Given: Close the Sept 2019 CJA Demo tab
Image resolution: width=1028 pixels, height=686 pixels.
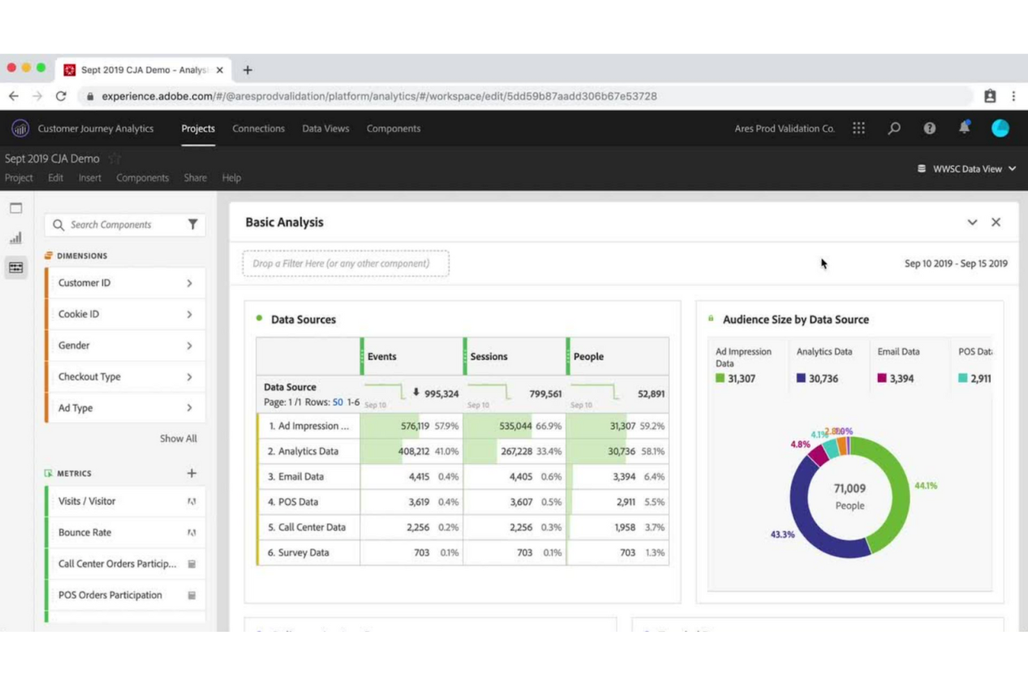Looking at the screenshot, I should click(219, 70).
